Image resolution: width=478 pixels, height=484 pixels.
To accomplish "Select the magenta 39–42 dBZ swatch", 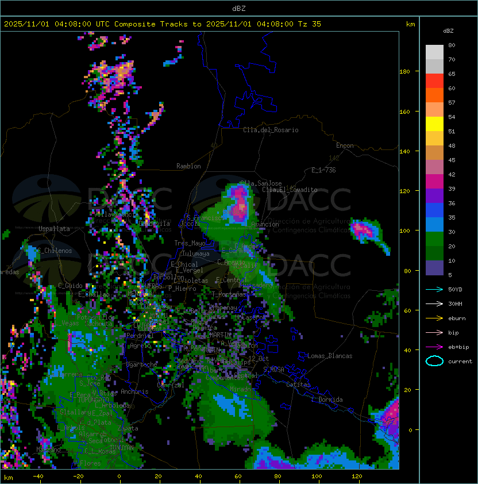I will pos(434,182).
